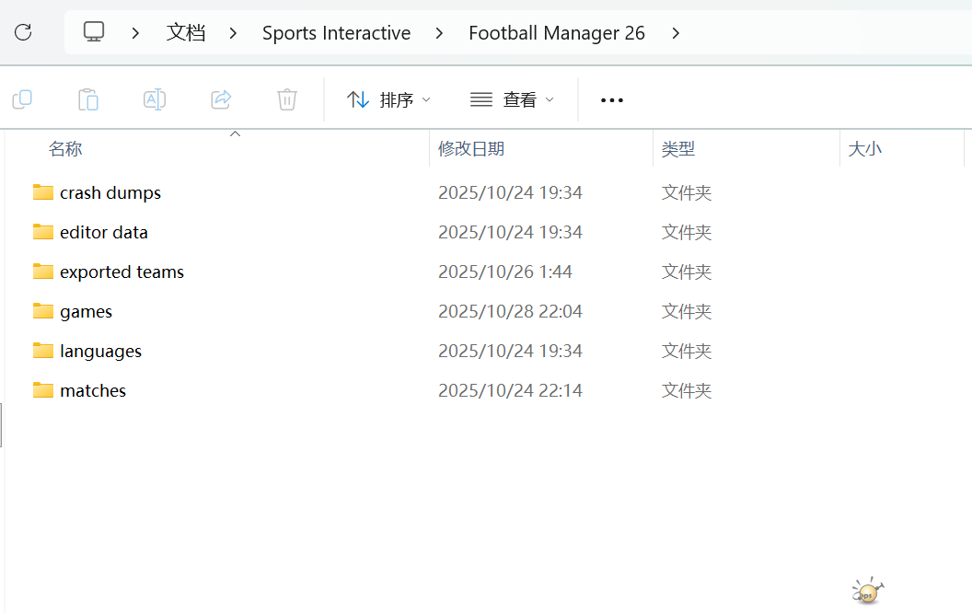Expand chevron after Football Manager 26 breadcrumb

pyautogui.click(x=676, y=33)
